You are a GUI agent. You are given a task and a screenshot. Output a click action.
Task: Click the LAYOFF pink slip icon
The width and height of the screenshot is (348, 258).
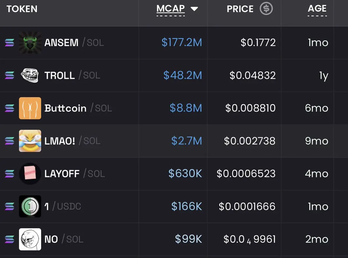tap(30, 173)
